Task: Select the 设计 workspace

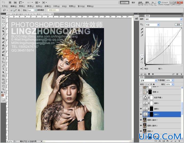Action: tap(133, 2)
